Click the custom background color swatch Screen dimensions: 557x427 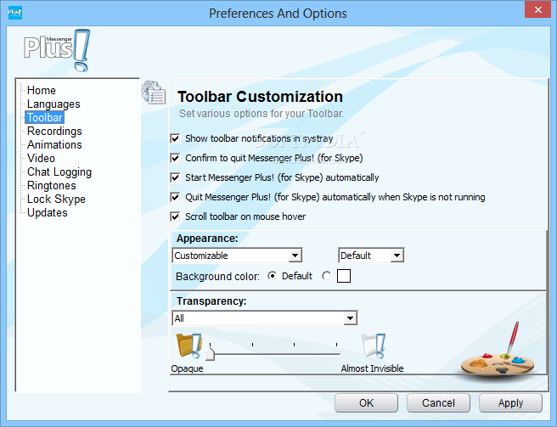click(344, 276)
